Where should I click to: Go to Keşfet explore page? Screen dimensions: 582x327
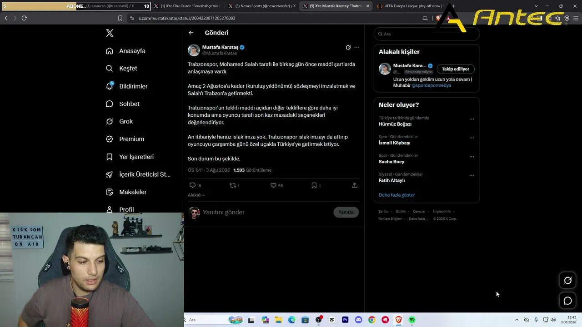click(x=121, y=69)
